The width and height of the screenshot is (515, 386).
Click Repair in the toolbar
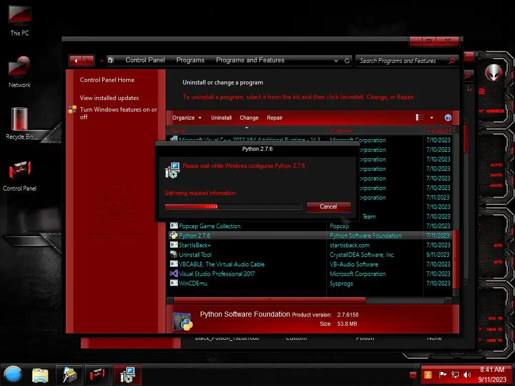(275, 118)
